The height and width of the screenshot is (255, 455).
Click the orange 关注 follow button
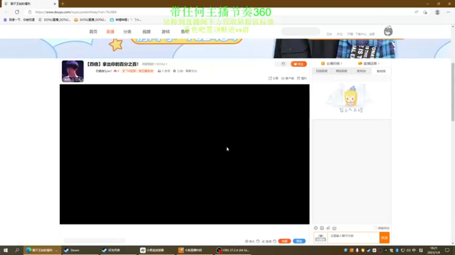(x=299, y=64)
